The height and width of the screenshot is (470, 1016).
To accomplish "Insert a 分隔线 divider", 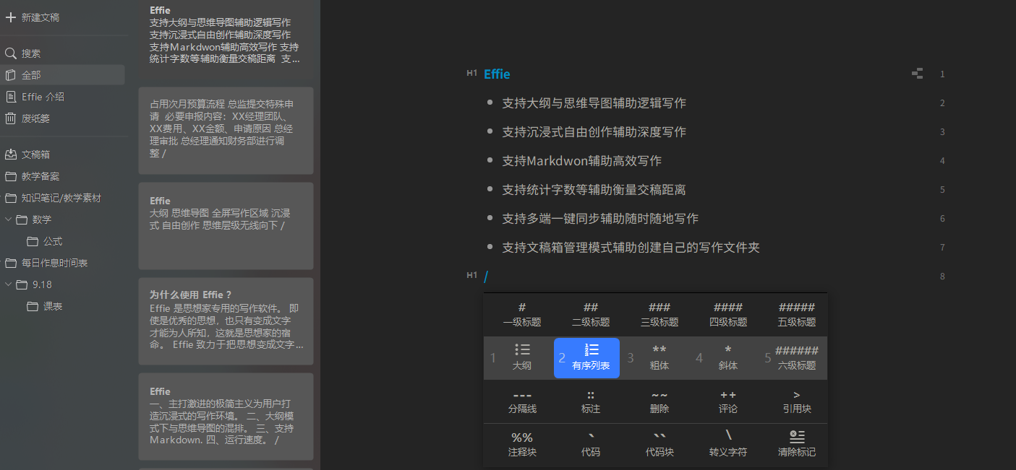I will click(522, 401).
